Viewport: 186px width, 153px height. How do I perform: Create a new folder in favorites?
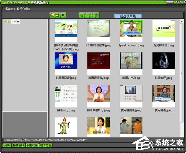click(x=58, y=15)
